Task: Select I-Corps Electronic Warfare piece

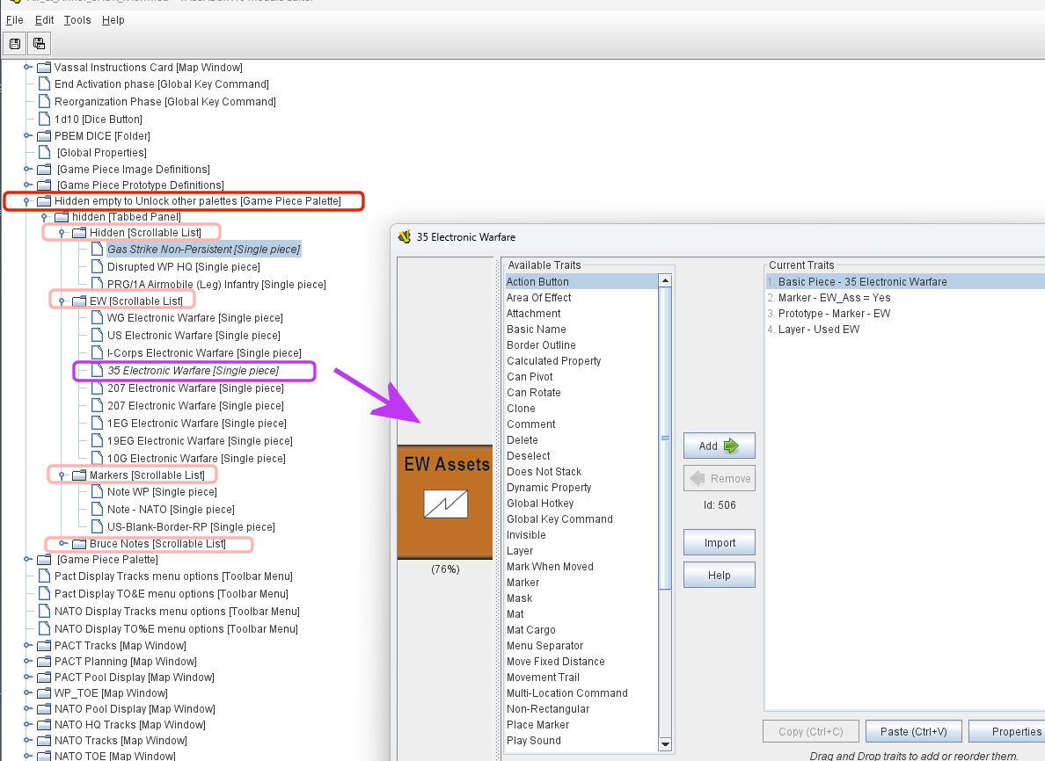Action: 204,353
